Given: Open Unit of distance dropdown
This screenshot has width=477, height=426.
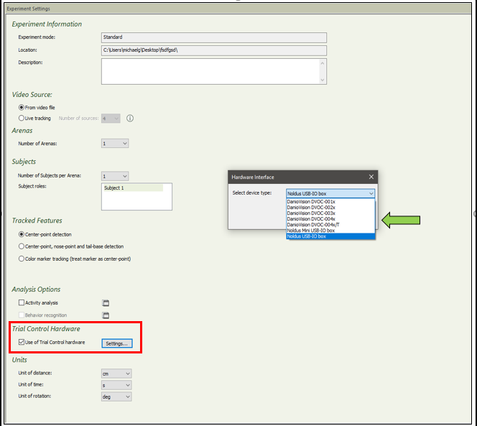Looking at the screenshot, I should click(116, 374).
